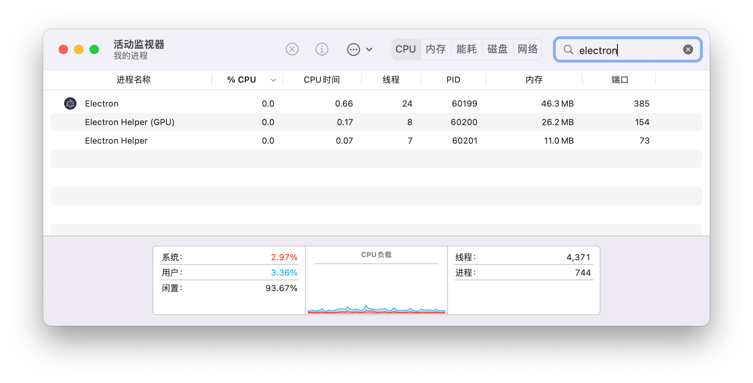Click ports value 154

point(642,122)
